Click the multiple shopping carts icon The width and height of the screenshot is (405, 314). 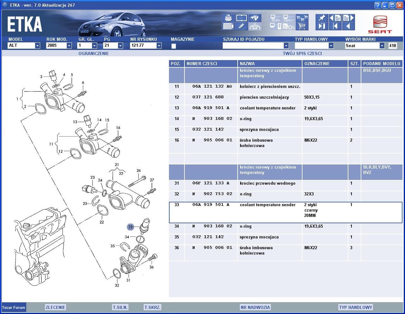[302, 18]
